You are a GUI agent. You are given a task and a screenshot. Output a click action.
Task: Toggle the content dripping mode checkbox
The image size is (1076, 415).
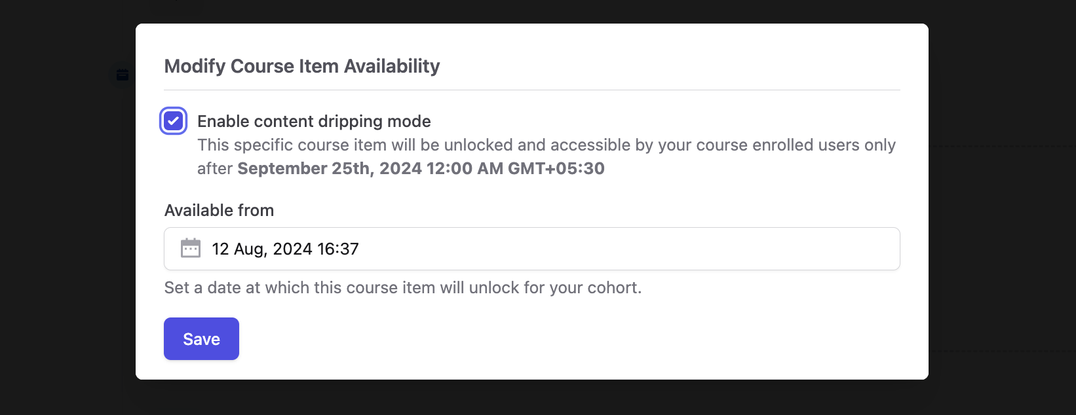tap(174, 121)
